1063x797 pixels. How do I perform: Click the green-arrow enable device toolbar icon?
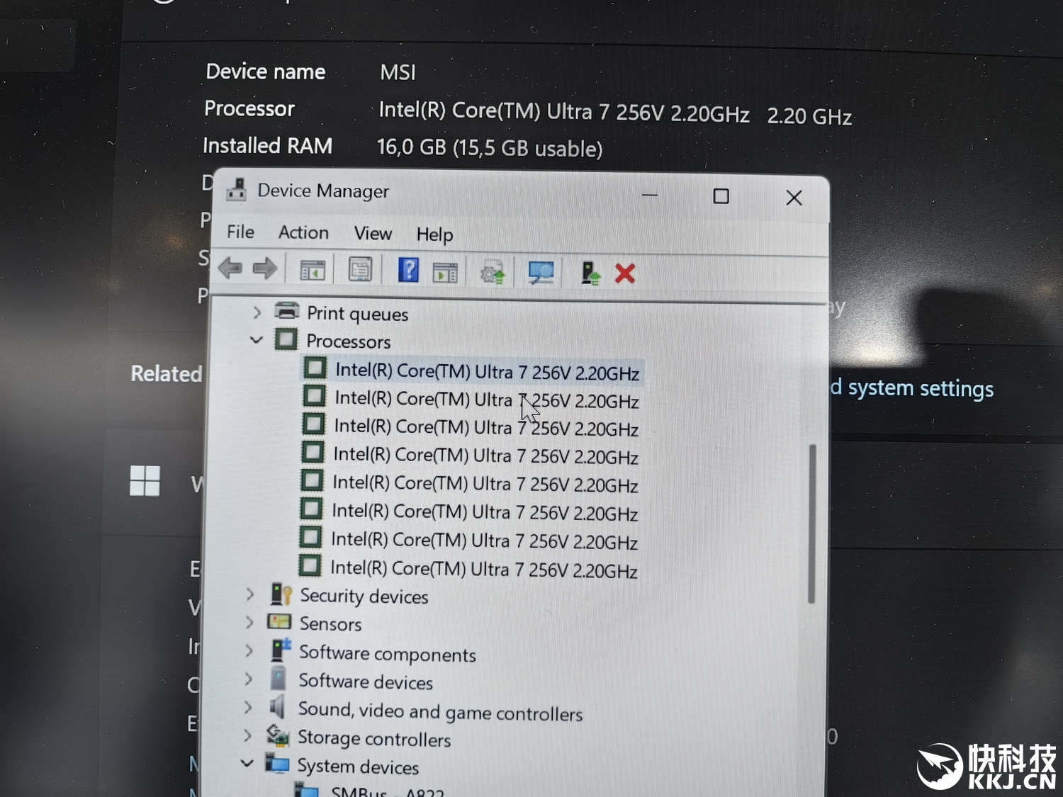pyautogui.click(x=590, y=273)
